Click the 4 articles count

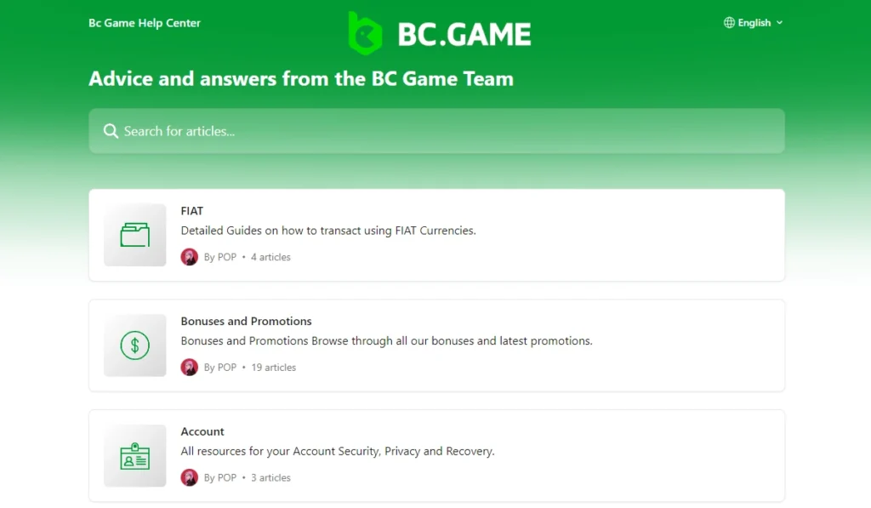tap(270, 257)
